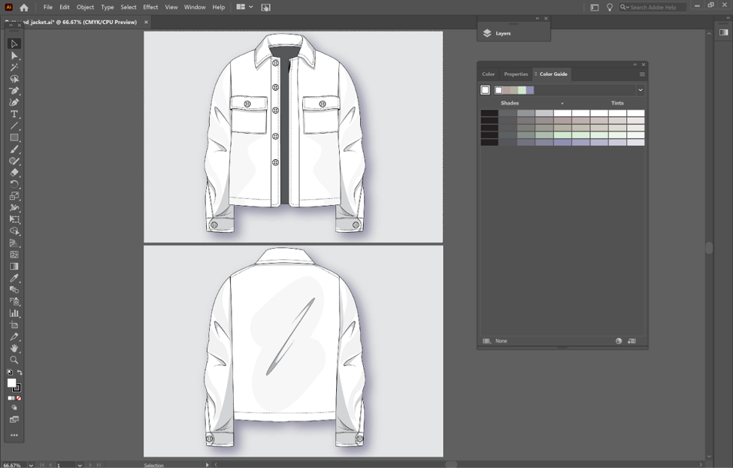Choose the Type tool
The width and height of the screenshot is (733, 468).
tap(14, 113)
